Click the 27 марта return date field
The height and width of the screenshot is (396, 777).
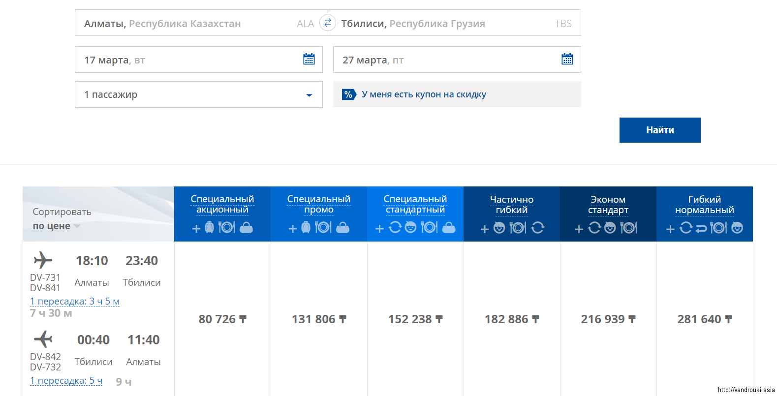(457, 60)
